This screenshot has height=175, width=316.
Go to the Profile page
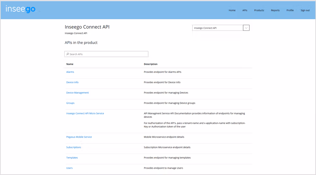coord(290,10)
